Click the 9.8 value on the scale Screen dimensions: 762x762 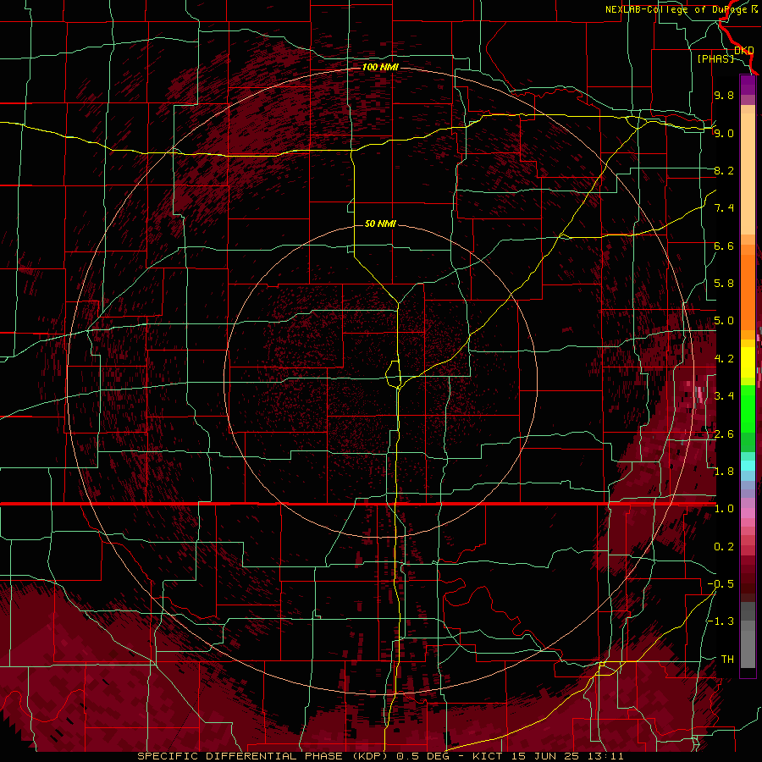point(724,95)
